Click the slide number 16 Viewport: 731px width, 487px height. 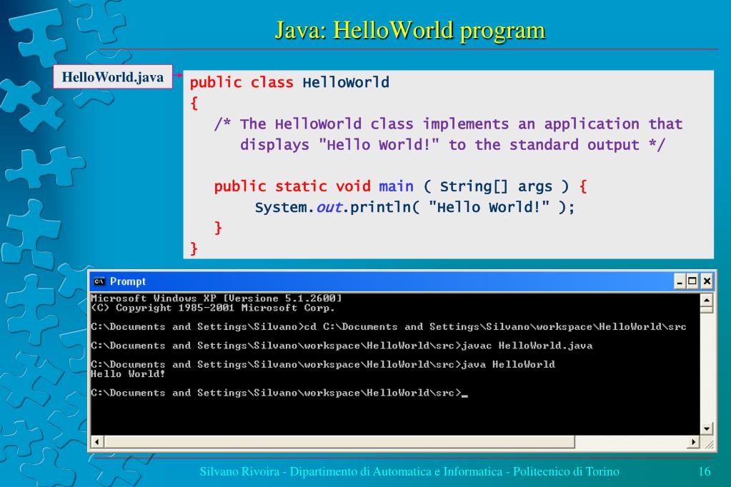(705, 471)
